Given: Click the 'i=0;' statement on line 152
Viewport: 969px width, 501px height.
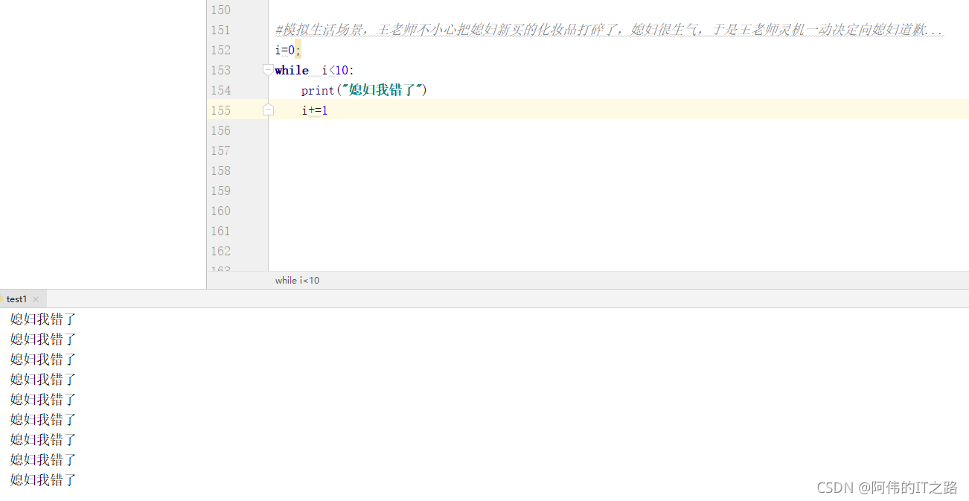Looking at the screenshot, I should tap(288, 51).
